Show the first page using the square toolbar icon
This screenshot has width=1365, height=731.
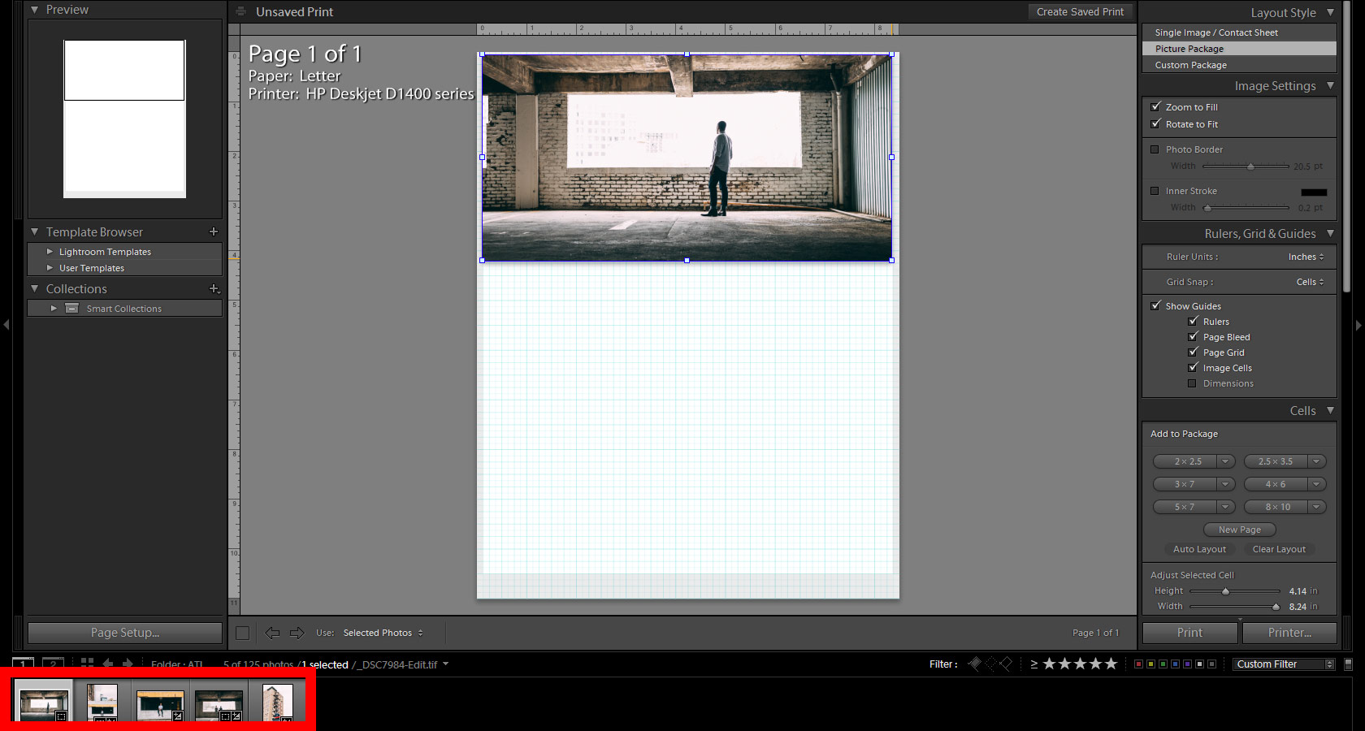pyautogui.click(x=242, y=633)
